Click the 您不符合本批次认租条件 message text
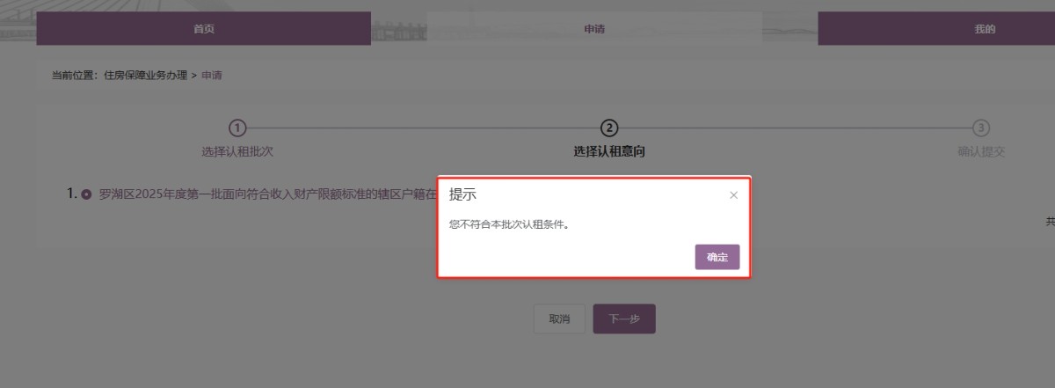Screen dimensions: 1055x388 click(509, 224)
